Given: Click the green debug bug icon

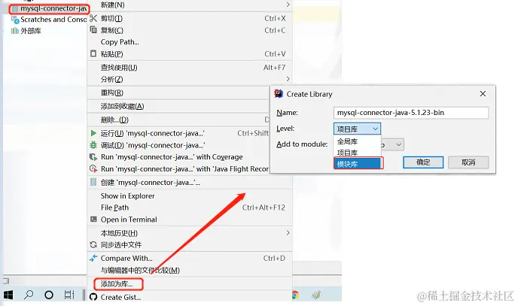Looking at the screenshot, I should (x=93, y=145).
